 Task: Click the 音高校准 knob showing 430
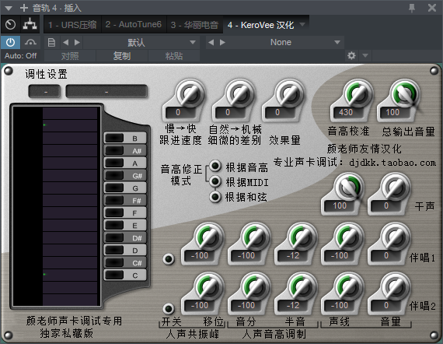point(358,93)
